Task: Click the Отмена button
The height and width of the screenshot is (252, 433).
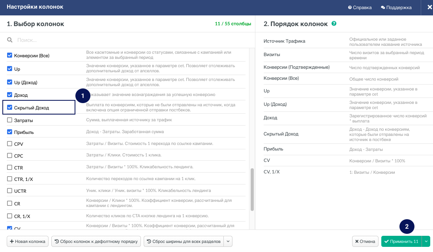Action: pos(365,241)
